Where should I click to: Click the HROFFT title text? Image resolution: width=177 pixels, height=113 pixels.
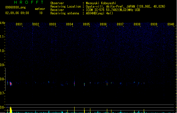tap(29, 2)
